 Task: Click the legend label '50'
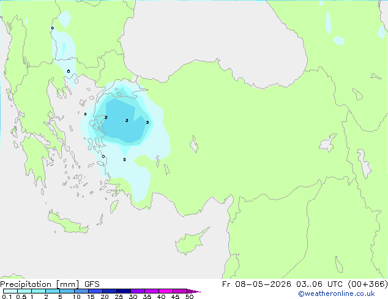point(189,297)
